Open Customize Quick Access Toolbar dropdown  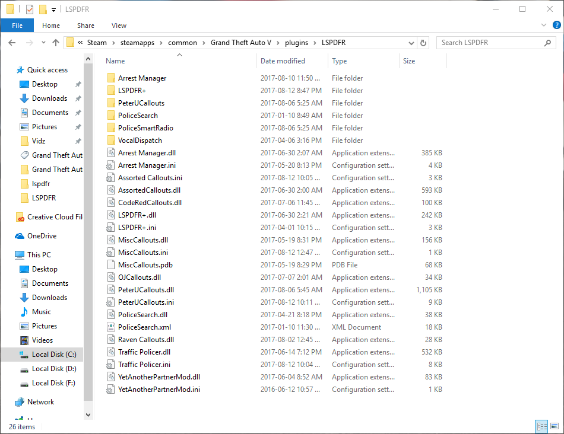(53, 10)
